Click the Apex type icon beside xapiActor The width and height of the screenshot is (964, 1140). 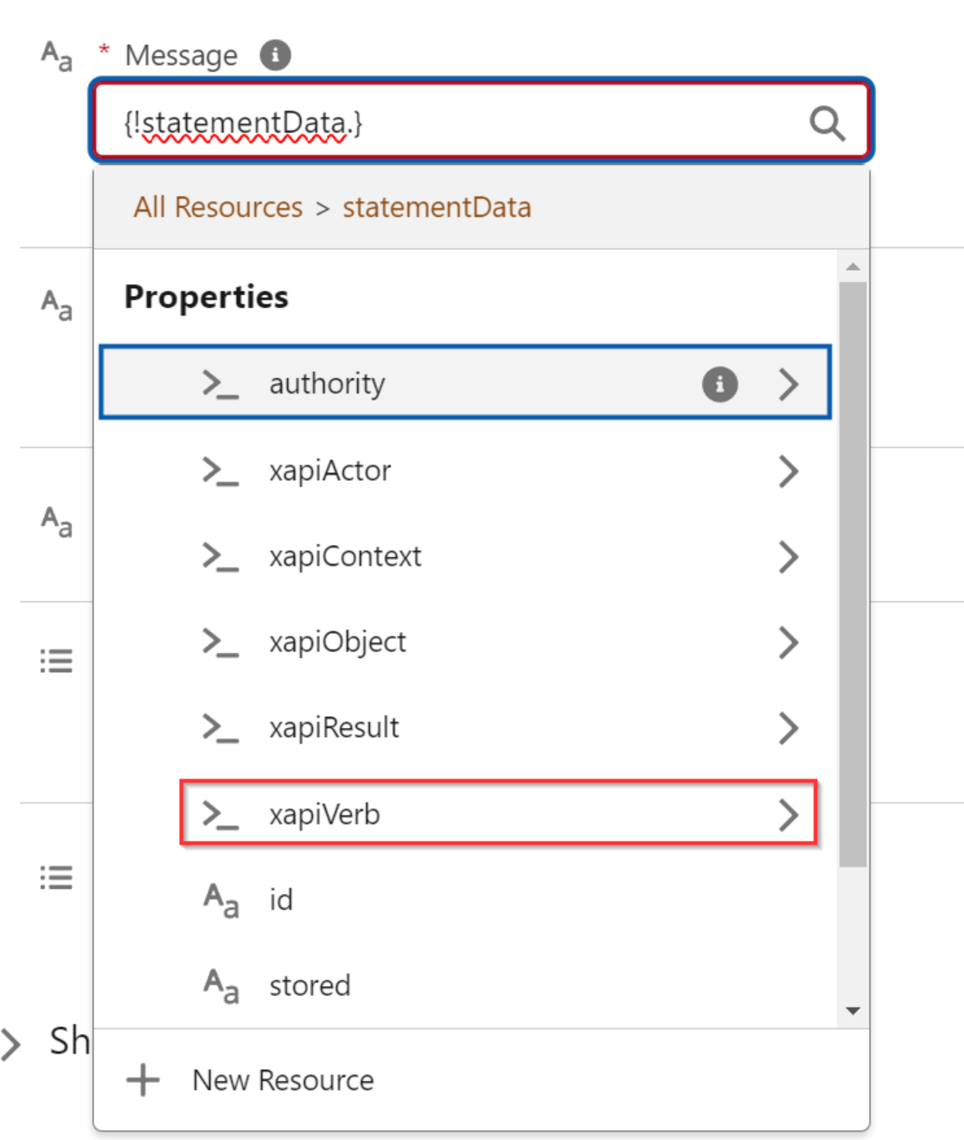(x=220, y=471)
